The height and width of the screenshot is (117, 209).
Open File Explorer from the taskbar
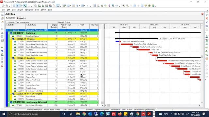click(x=78, y=114)
